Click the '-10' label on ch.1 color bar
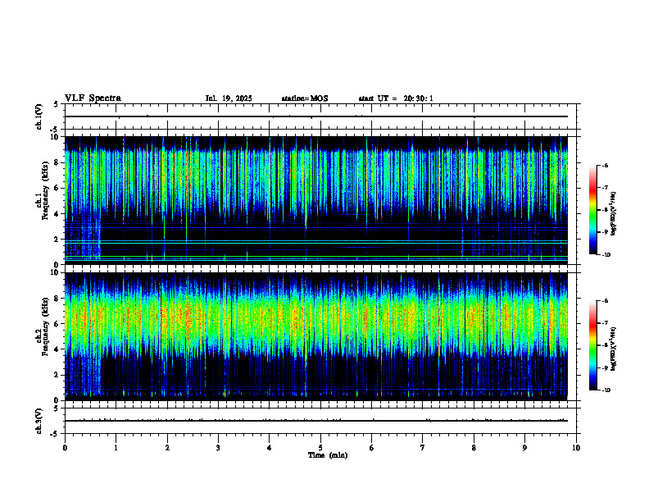649x502 pixels. pyautogui.click(x=606, y=255)
